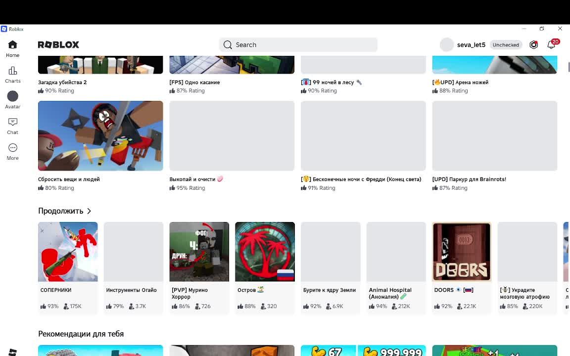Click Animal Hospital 94% thumbs-up icon

click(x=372, y=306)
